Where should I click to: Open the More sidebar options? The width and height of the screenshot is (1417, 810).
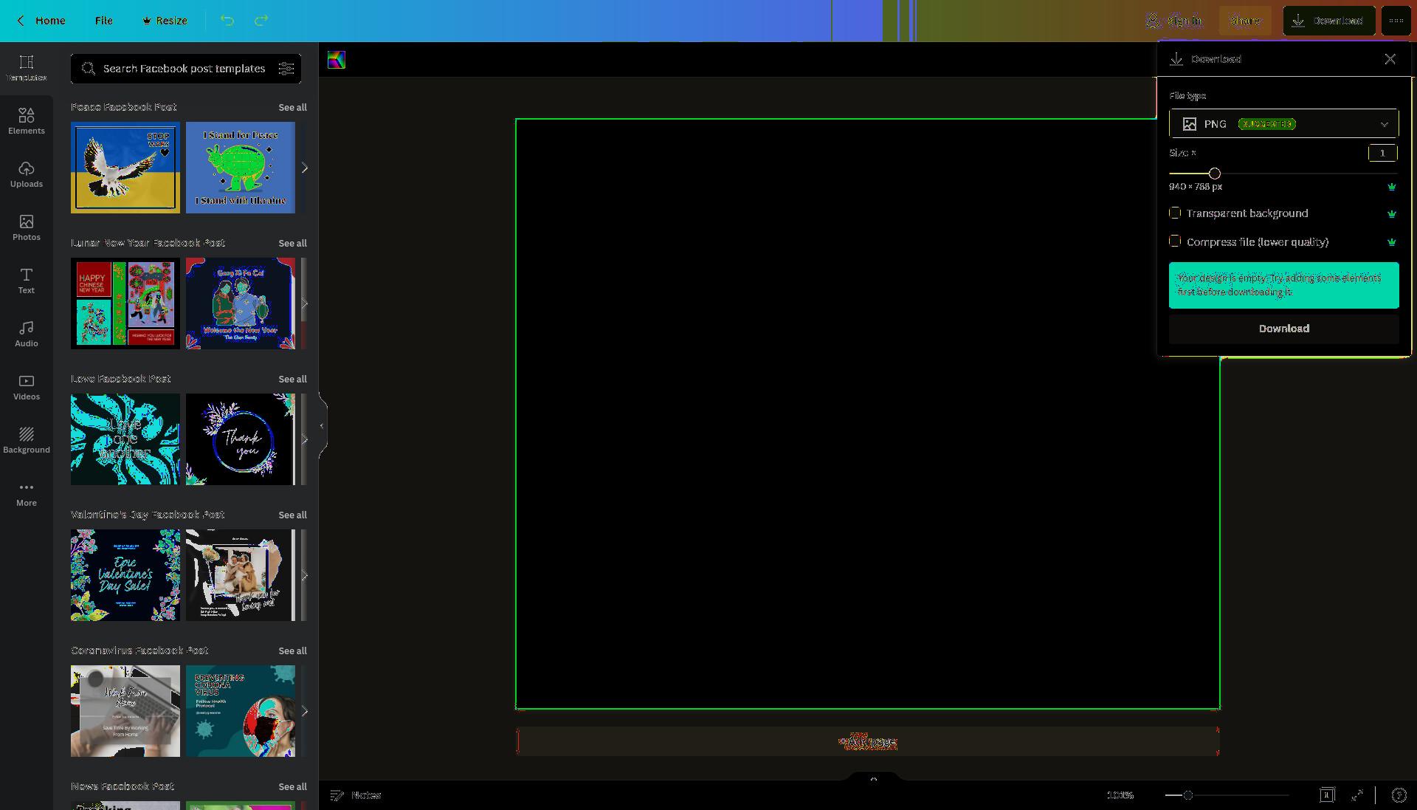27,493
